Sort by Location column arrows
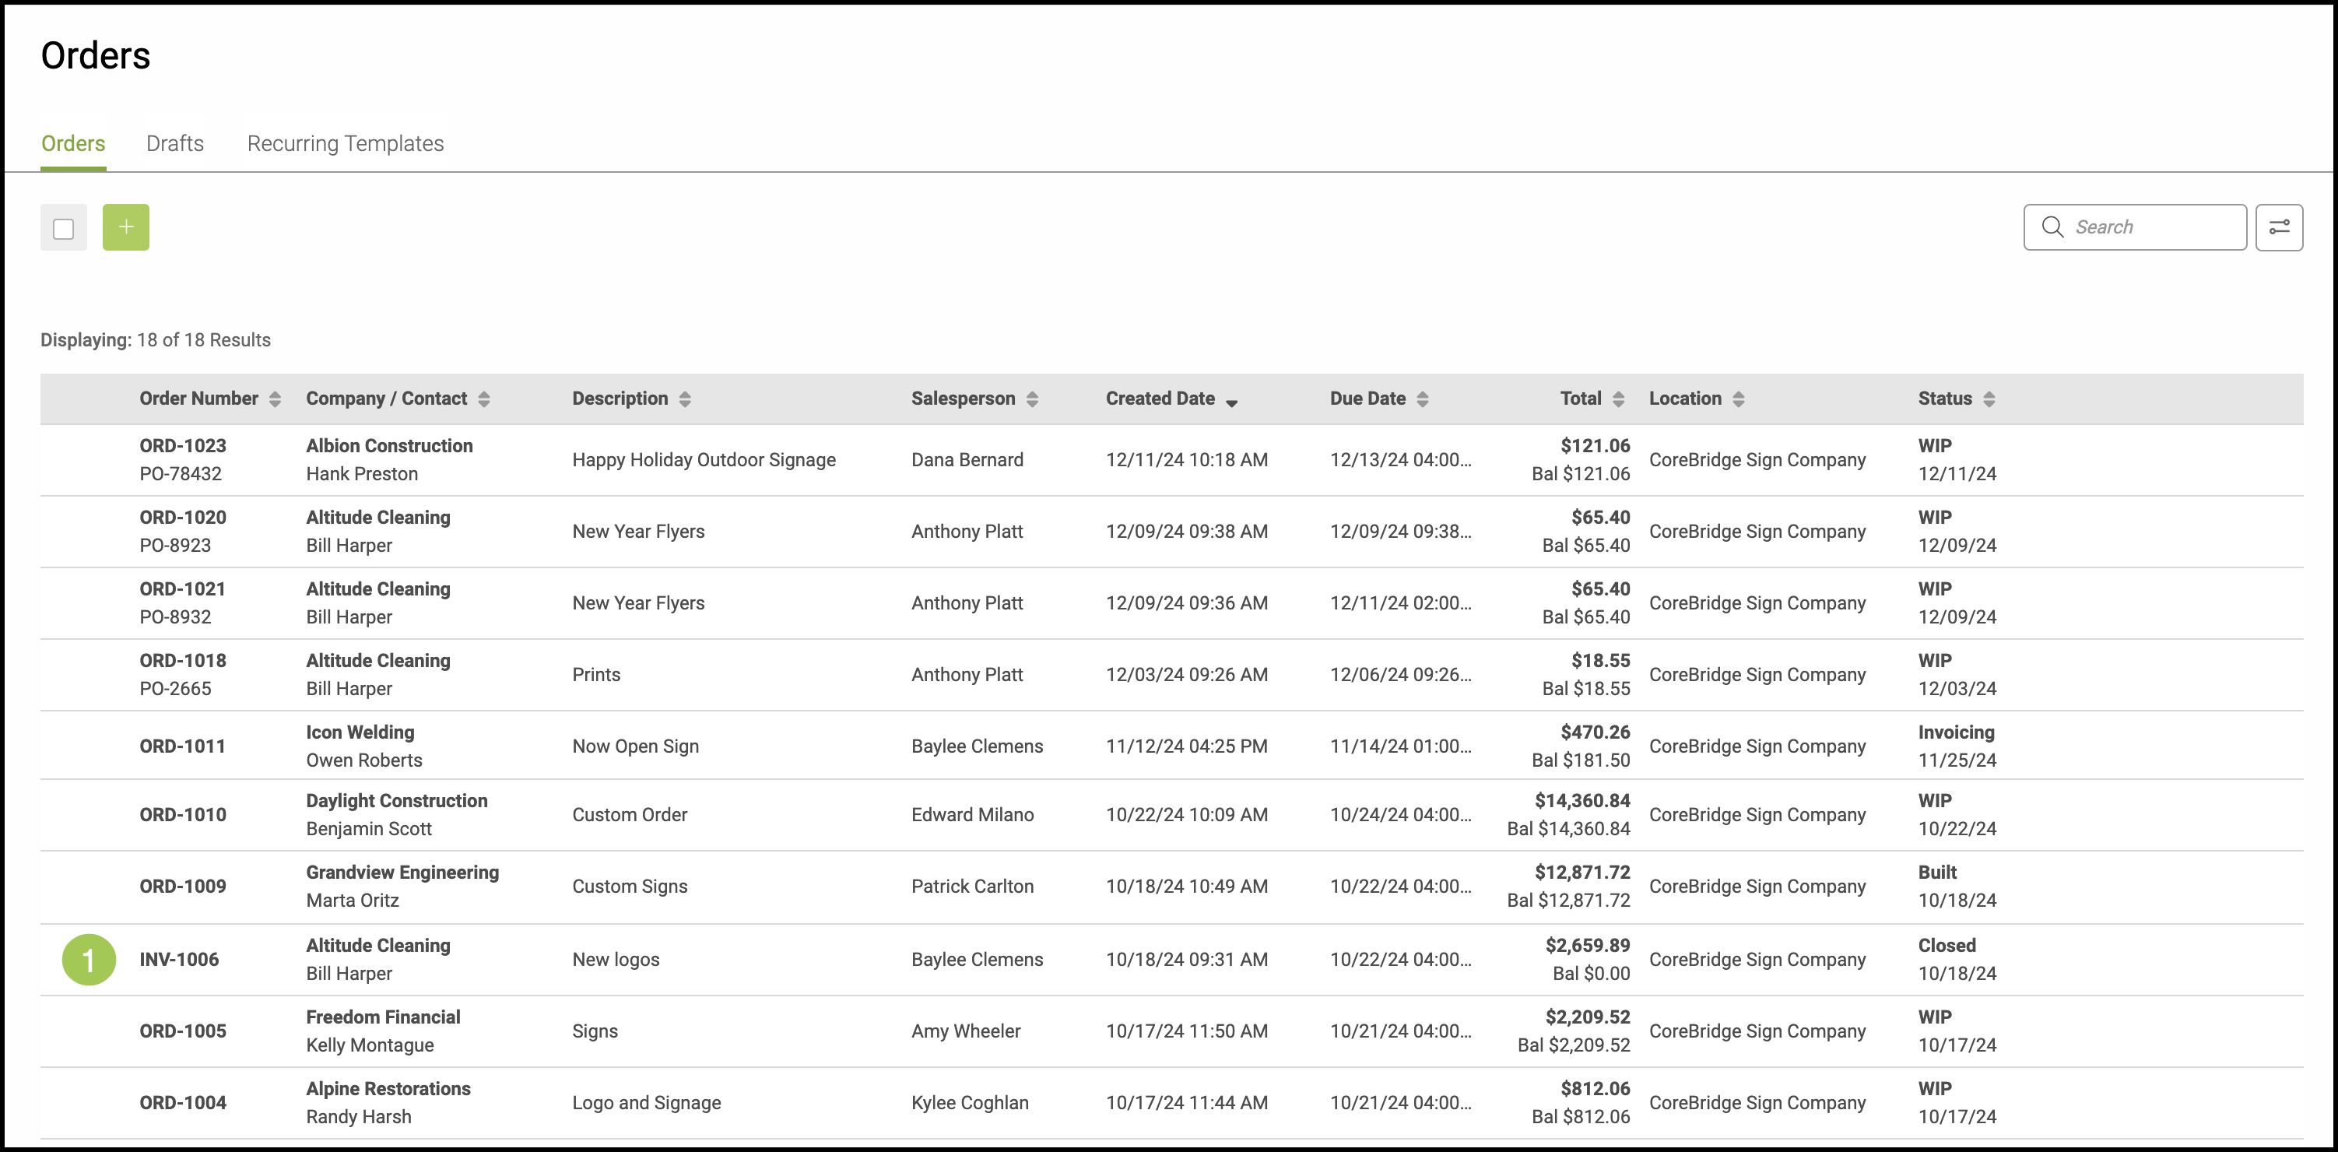This screenshot has height=1152, width=2338. pos(1738,399)
